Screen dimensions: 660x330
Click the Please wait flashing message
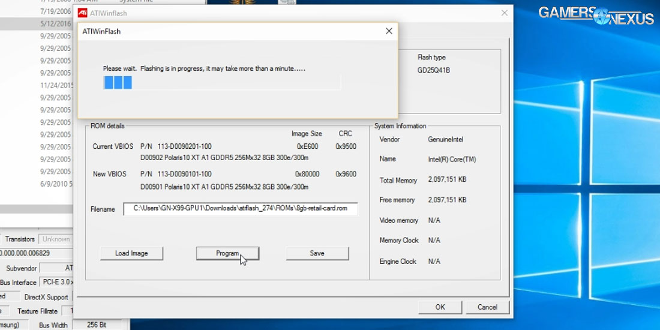[204, 68]
